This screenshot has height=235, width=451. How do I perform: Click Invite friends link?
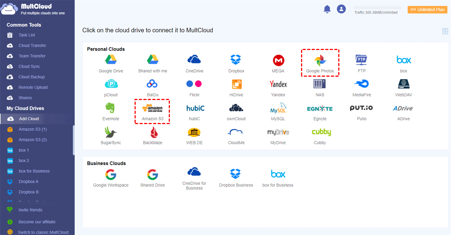tap(30, 210)
